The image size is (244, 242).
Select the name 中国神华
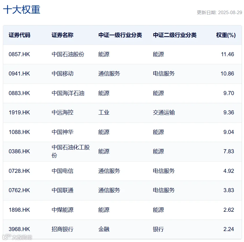(x=62, y=132)
